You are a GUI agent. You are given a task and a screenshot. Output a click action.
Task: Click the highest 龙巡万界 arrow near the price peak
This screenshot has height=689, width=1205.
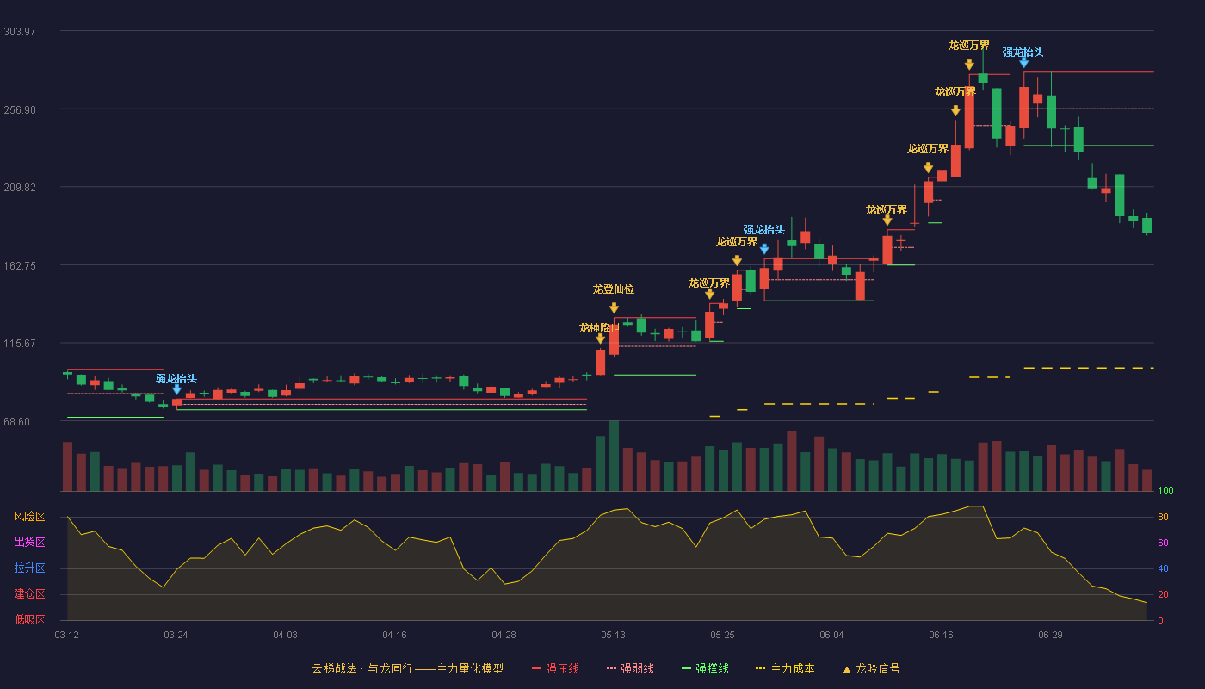969,65
